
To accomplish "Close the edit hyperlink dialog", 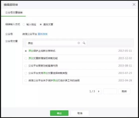I will click(x=134, y=4).
